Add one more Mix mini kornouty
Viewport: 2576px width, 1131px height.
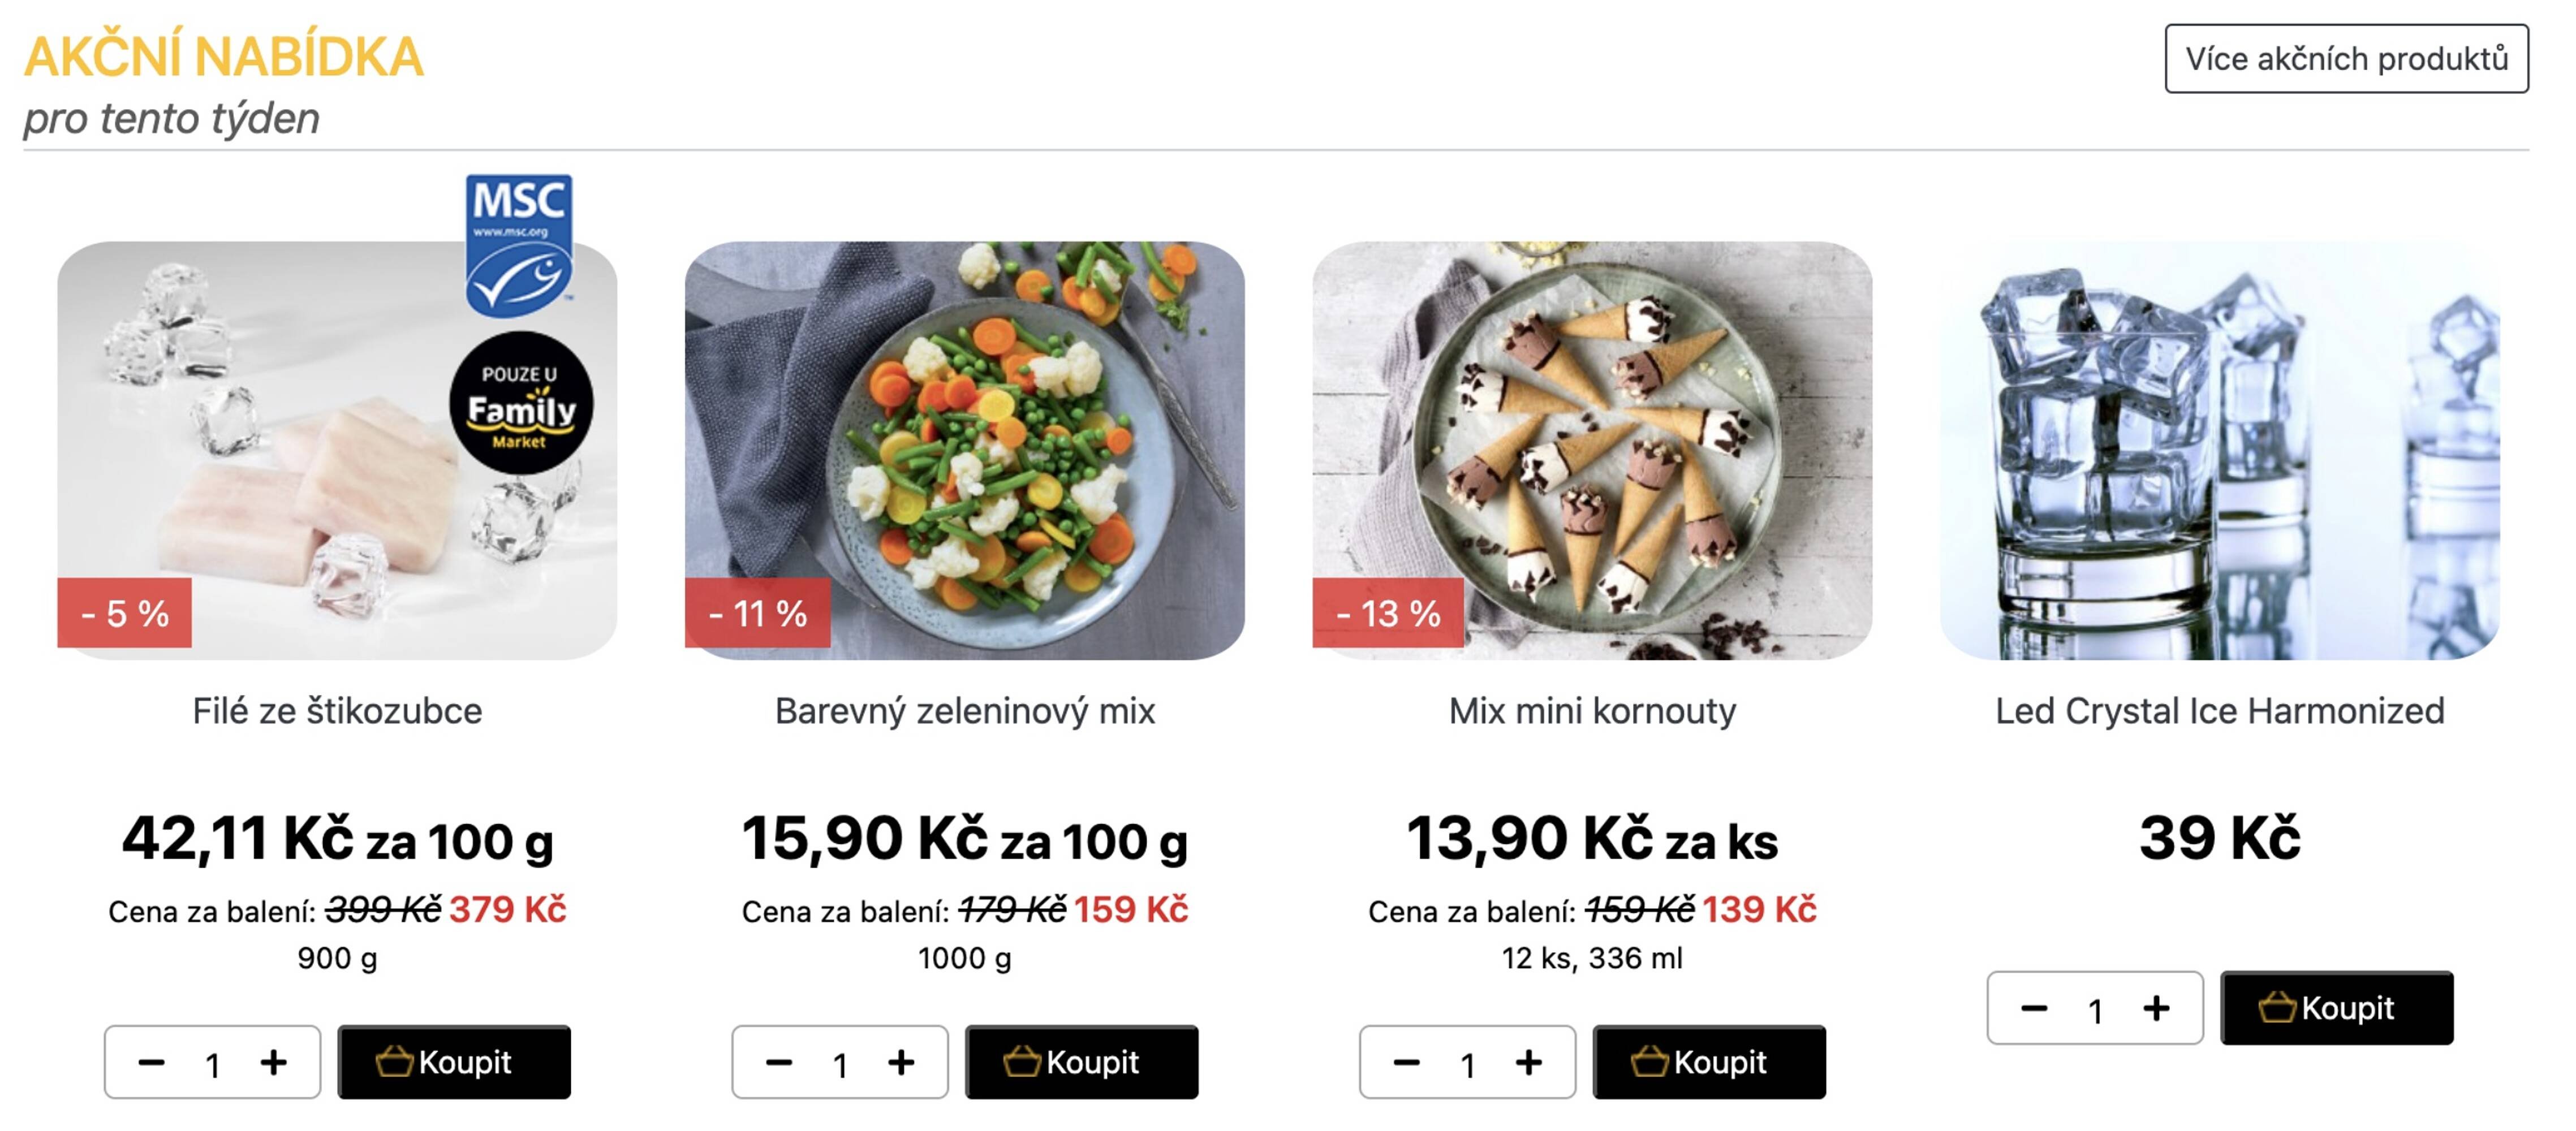tap(1528, 1062)
